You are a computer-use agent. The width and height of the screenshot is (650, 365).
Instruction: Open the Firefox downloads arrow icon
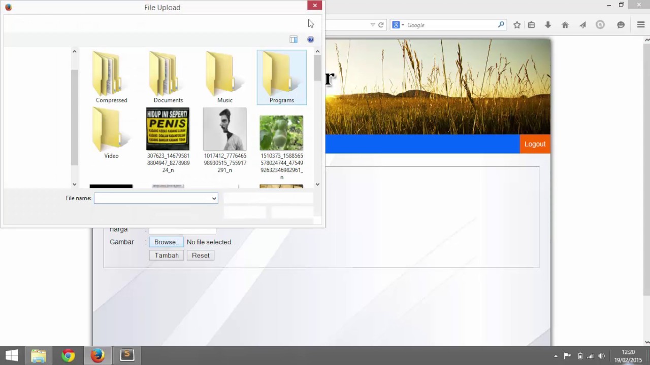click(548, 25)
